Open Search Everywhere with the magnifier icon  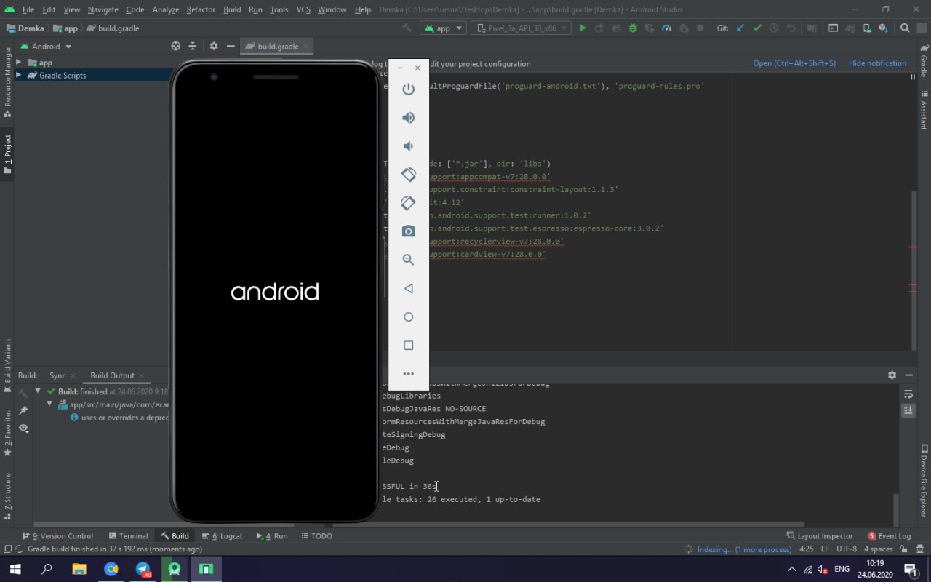pos(905,28)
